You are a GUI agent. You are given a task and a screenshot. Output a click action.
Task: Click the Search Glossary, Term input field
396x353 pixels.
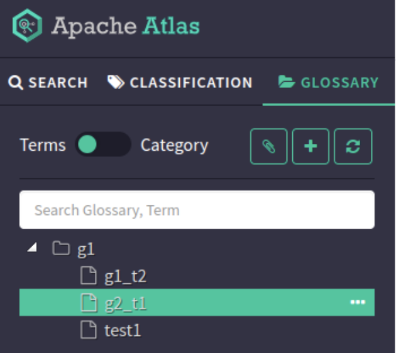click(197, 210)
